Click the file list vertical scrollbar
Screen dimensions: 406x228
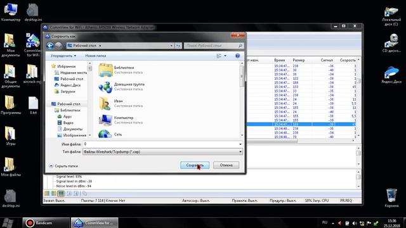[242, 99]
